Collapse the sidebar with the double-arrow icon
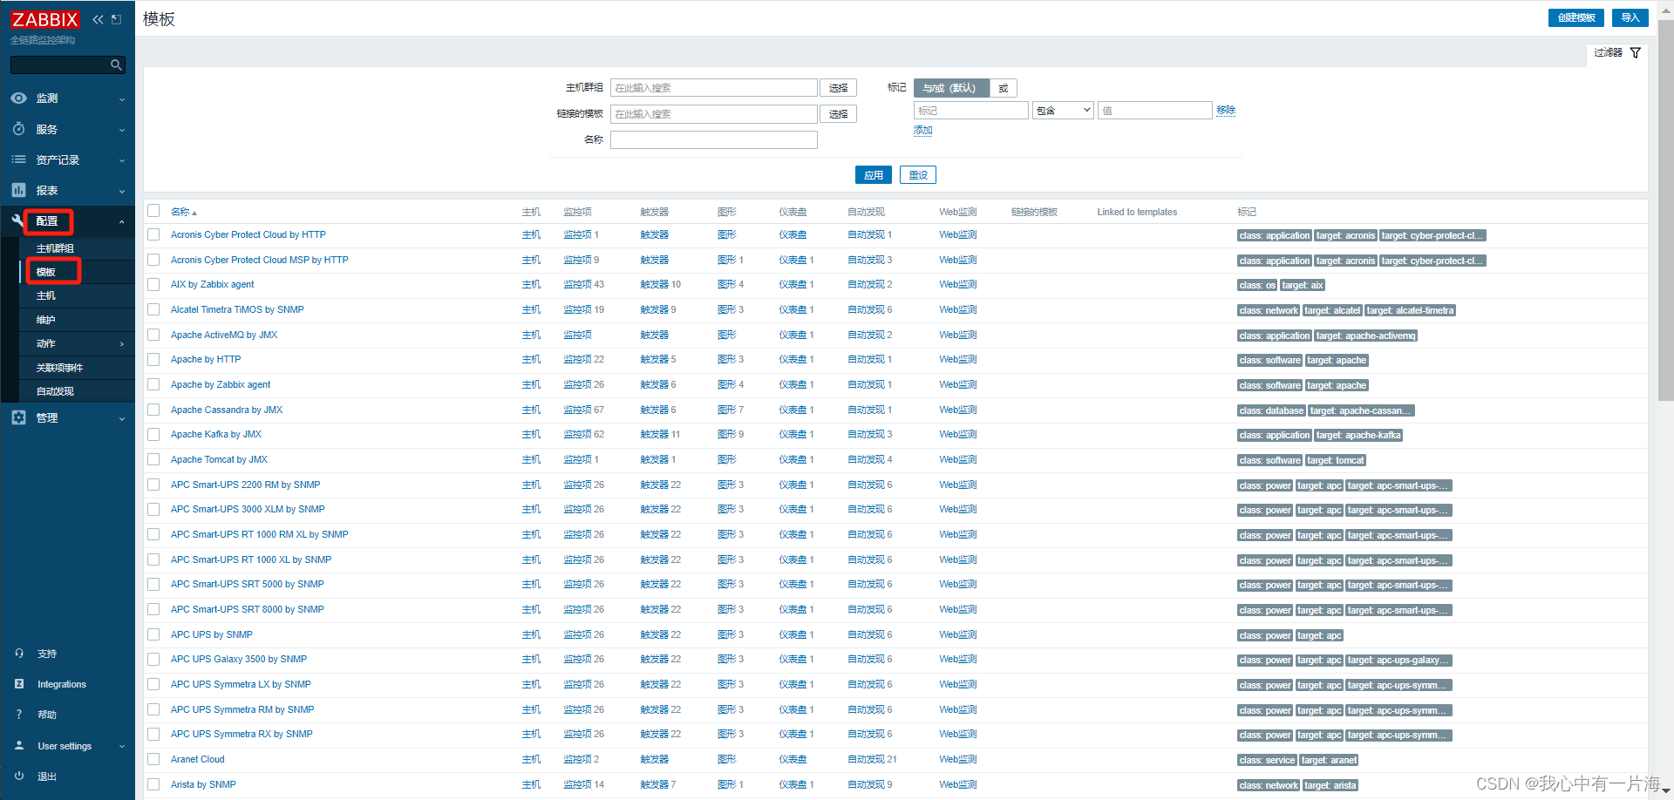This screenshot has height=800, width=1674. [x=98, y=19]
